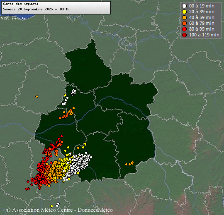
Task: Click the white 00 à 19 min legend circle
Action: pyautogui.click(x=185, y=6)
